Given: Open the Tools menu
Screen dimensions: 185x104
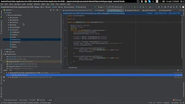Looking at the screenshot, I should 53,4.
